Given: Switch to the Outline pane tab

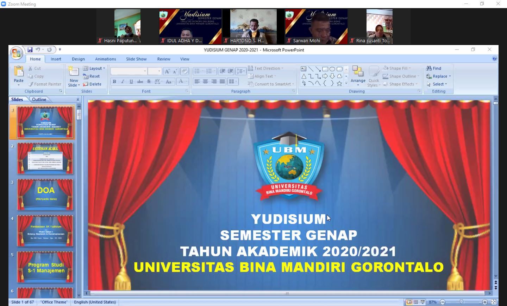Looking at the screenshot, I should tap(39, 100).
